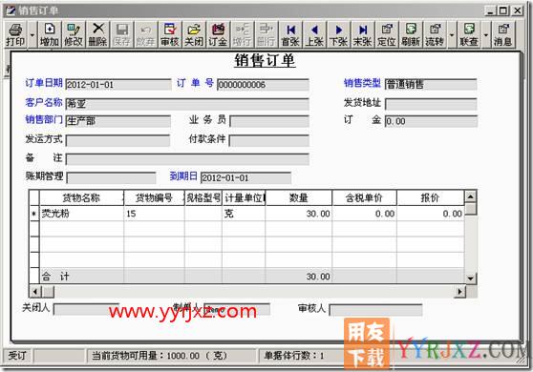Minimize the 销售订单 window
The height and width of the screenshot is (372, 533).
coord(490,10)
